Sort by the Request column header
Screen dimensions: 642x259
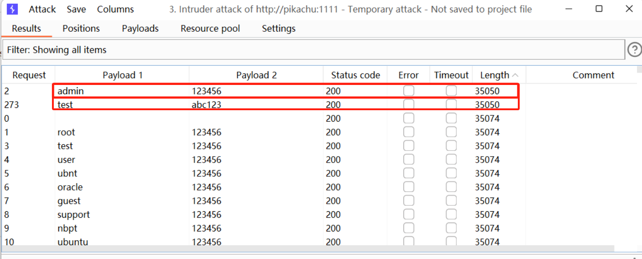(29, 75)
